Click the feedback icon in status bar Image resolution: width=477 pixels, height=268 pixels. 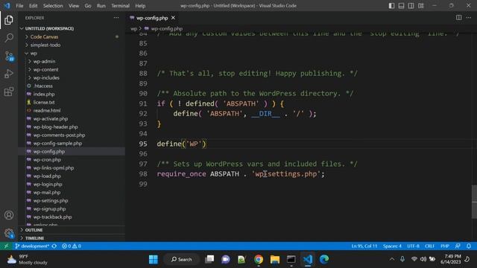pyautogui.click(x=458, y=246)
